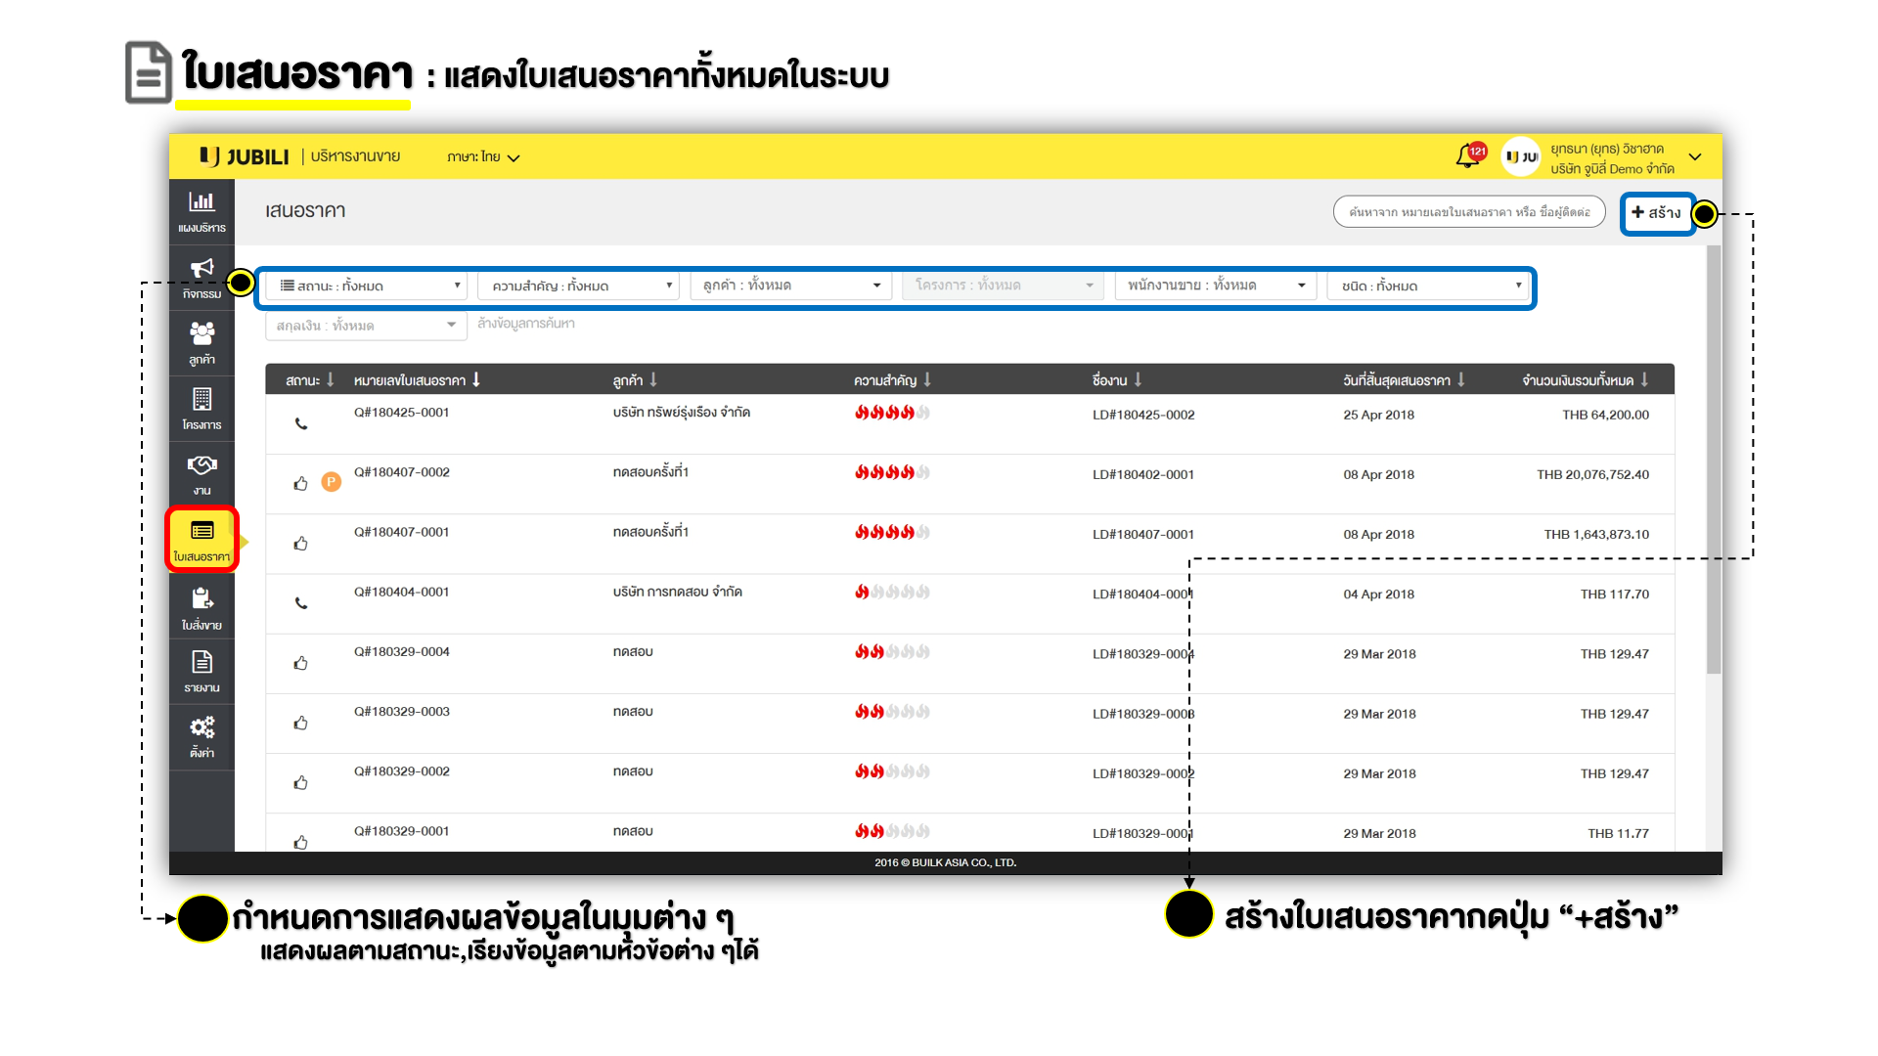
Task: Open the activities megaphone icon
Action: 201,277
